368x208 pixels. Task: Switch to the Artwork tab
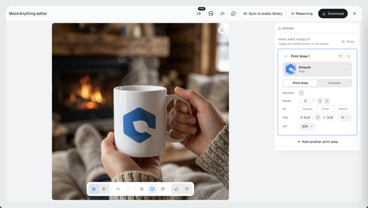point(335,83)
